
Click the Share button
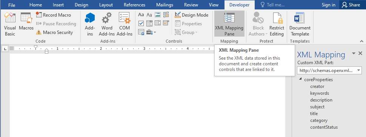tap(351, 5)
